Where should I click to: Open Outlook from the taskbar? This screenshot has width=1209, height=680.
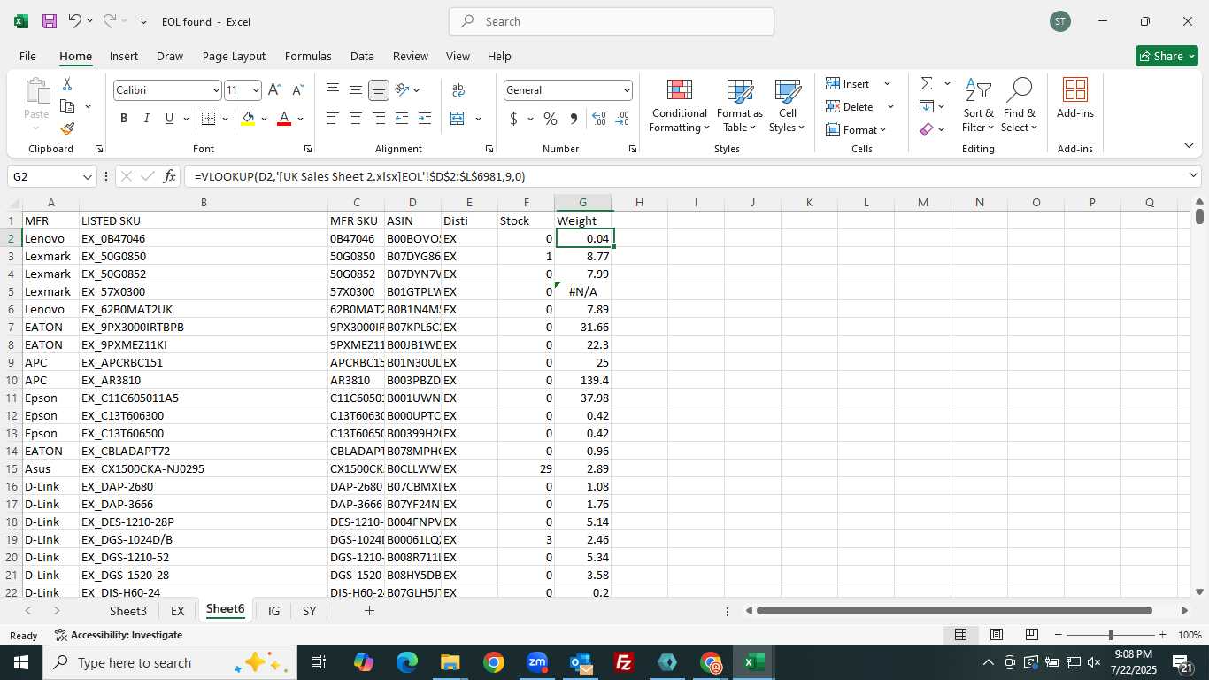581,662
